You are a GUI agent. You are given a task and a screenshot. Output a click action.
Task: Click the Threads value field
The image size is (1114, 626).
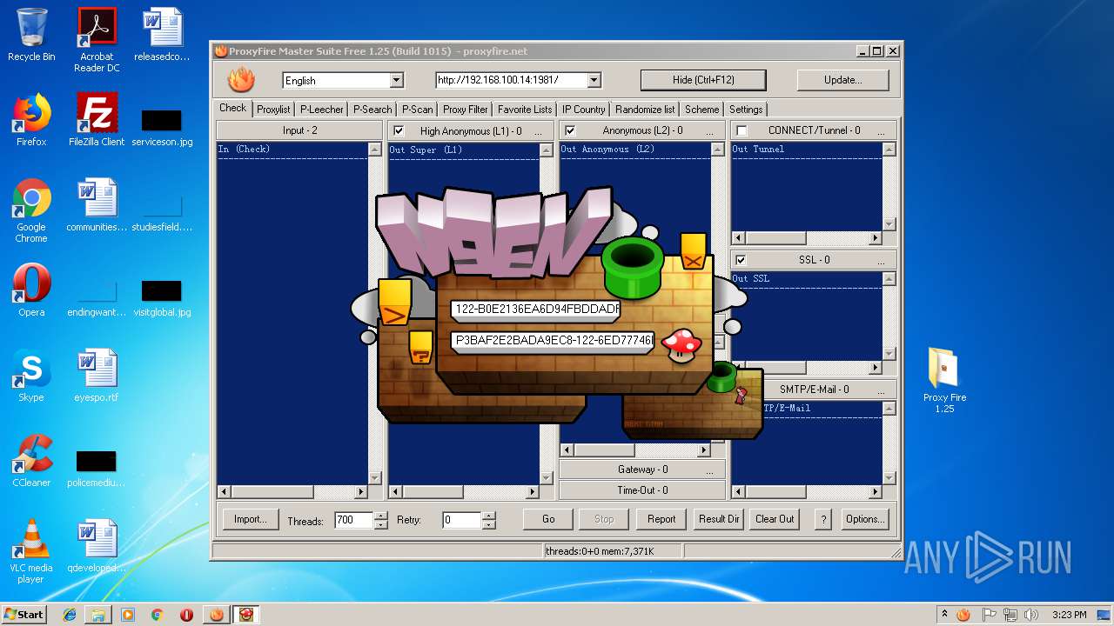(x=353, y=520)
